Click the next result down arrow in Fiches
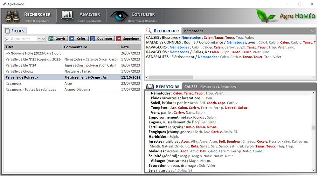318x176 pixels. click(43, 39)
